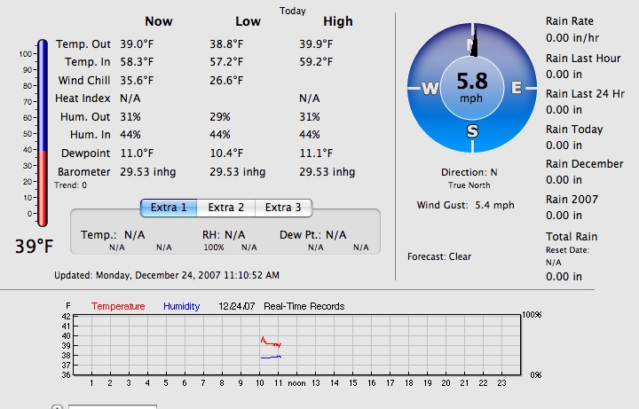
Task: Click the N marker on the compass
Action: tap(473, 44)
